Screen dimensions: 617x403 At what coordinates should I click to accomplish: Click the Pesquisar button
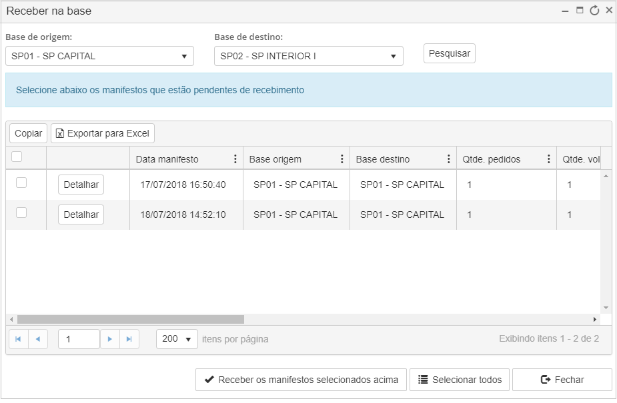point(450,53)
